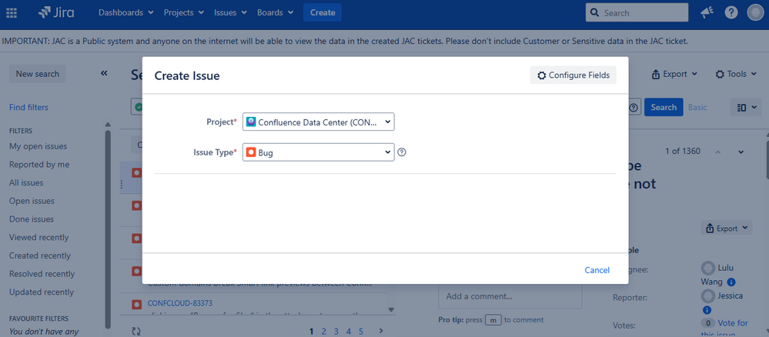Select Done issues filter
This screenshot has width=769, height=337.
[32, 219]
